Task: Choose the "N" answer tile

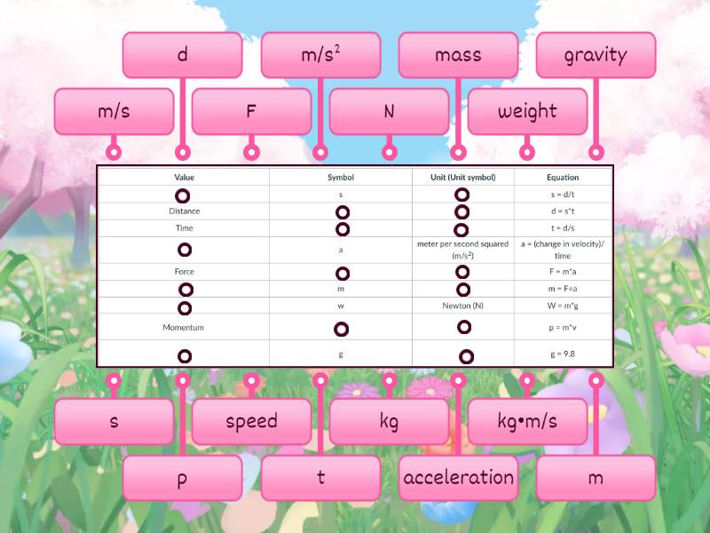Action: point(390,111)
